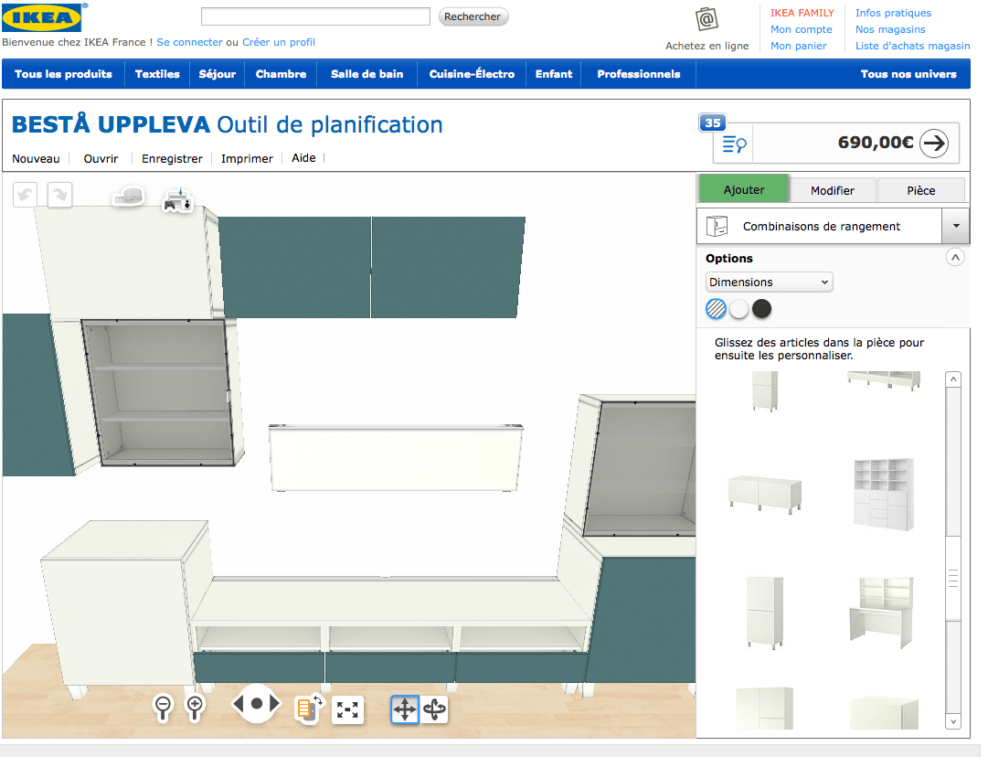This screenshot has width=988, height=757.
Task: Open Mon panier link
Action: 798,46
